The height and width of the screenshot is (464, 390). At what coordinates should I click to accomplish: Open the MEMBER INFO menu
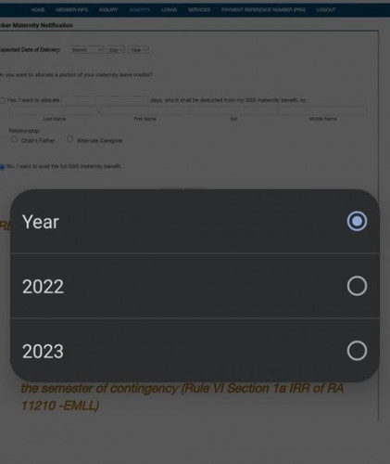pos(72,10)
